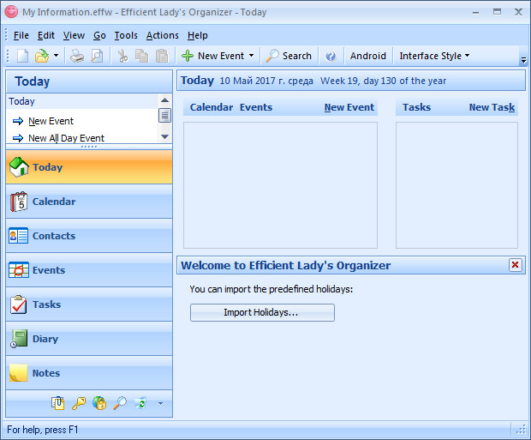This screenshot has width=531, height=440.
Task: Expand the open file dropdown arrow
Action: 56,55
